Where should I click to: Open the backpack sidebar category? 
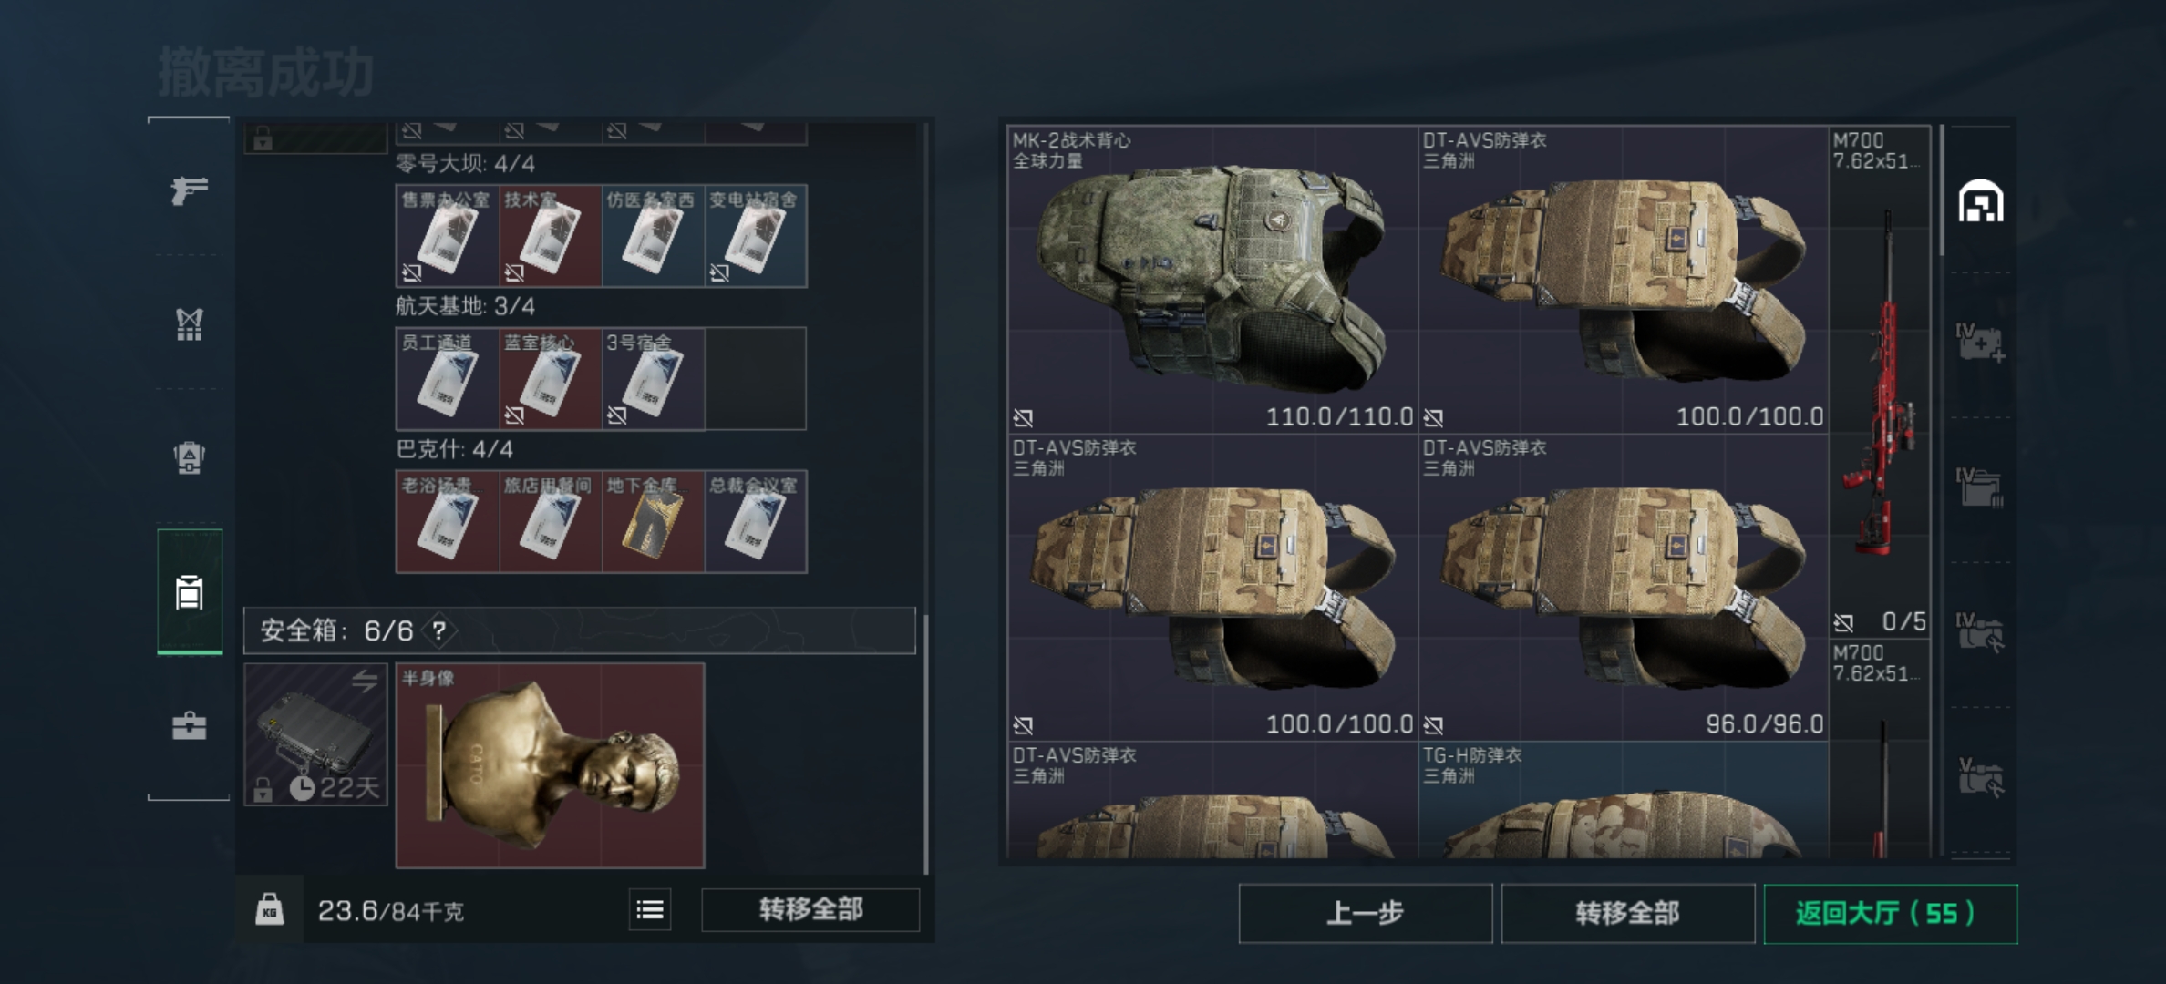tap(189, 457)
